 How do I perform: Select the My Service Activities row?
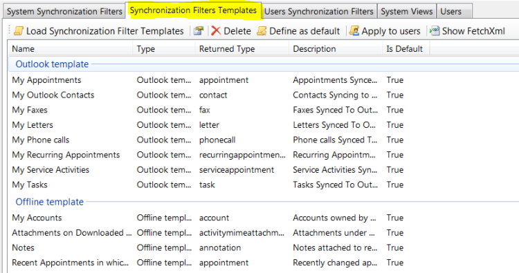point(264,169)
